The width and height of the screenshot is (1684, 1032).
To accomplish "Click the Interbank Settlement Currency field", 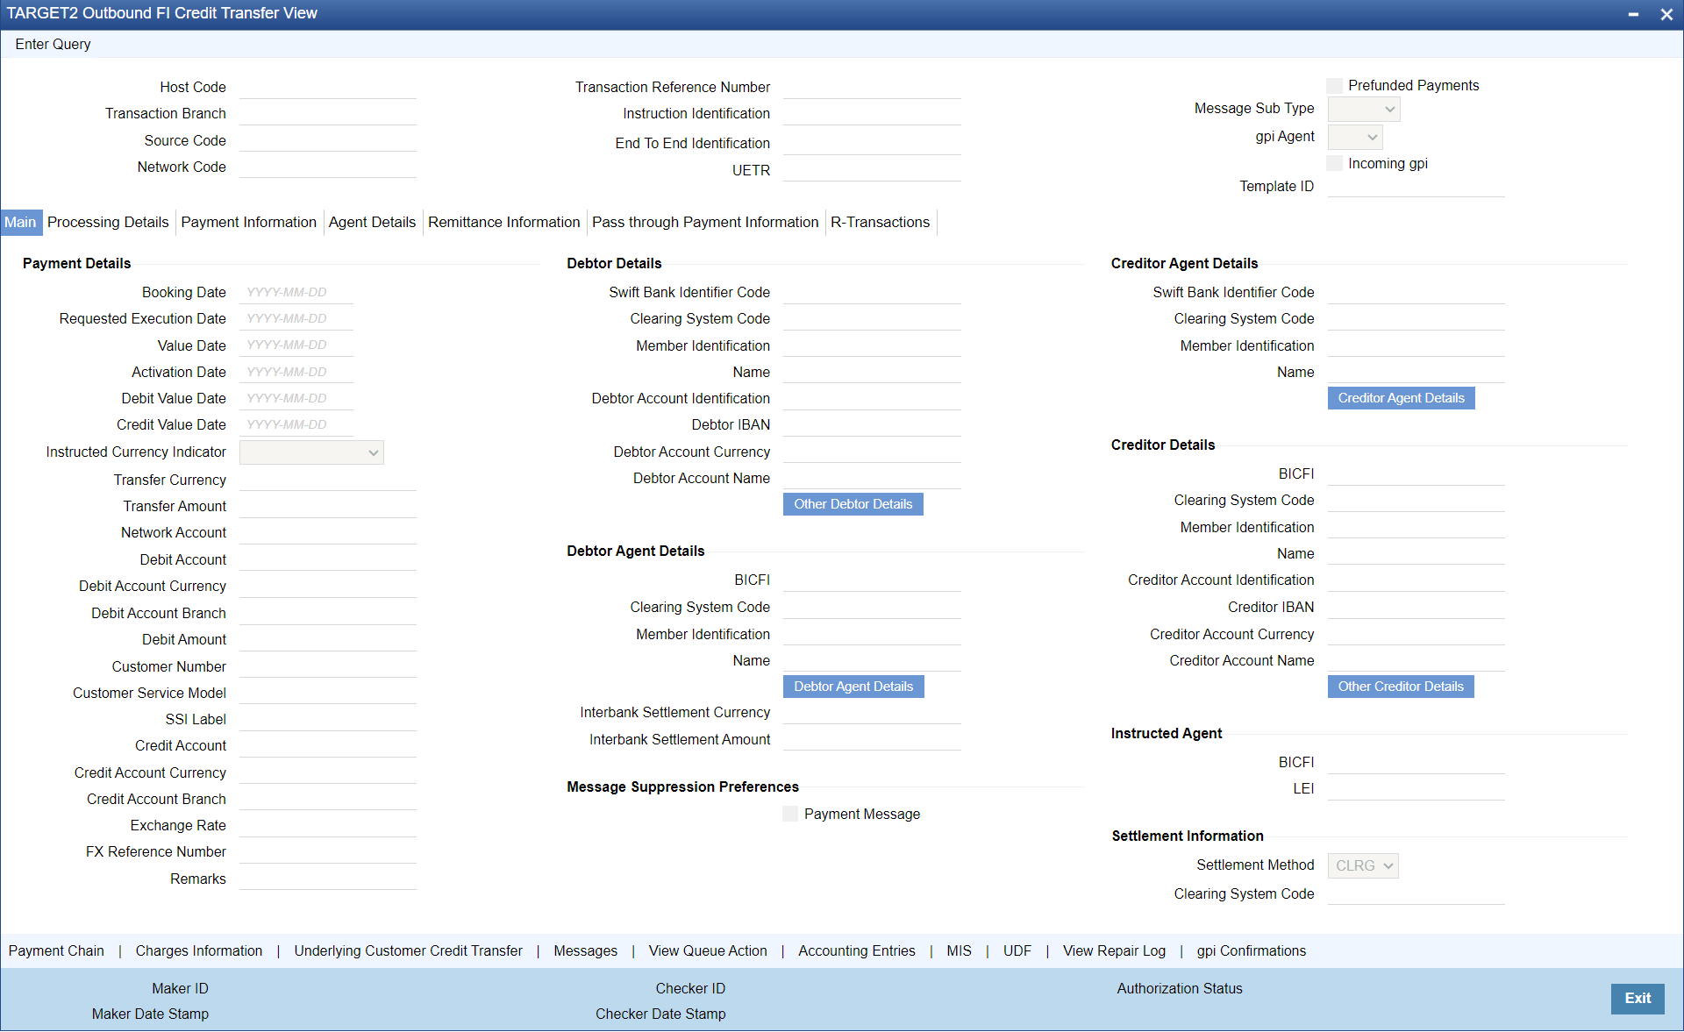I will [872, 713].
